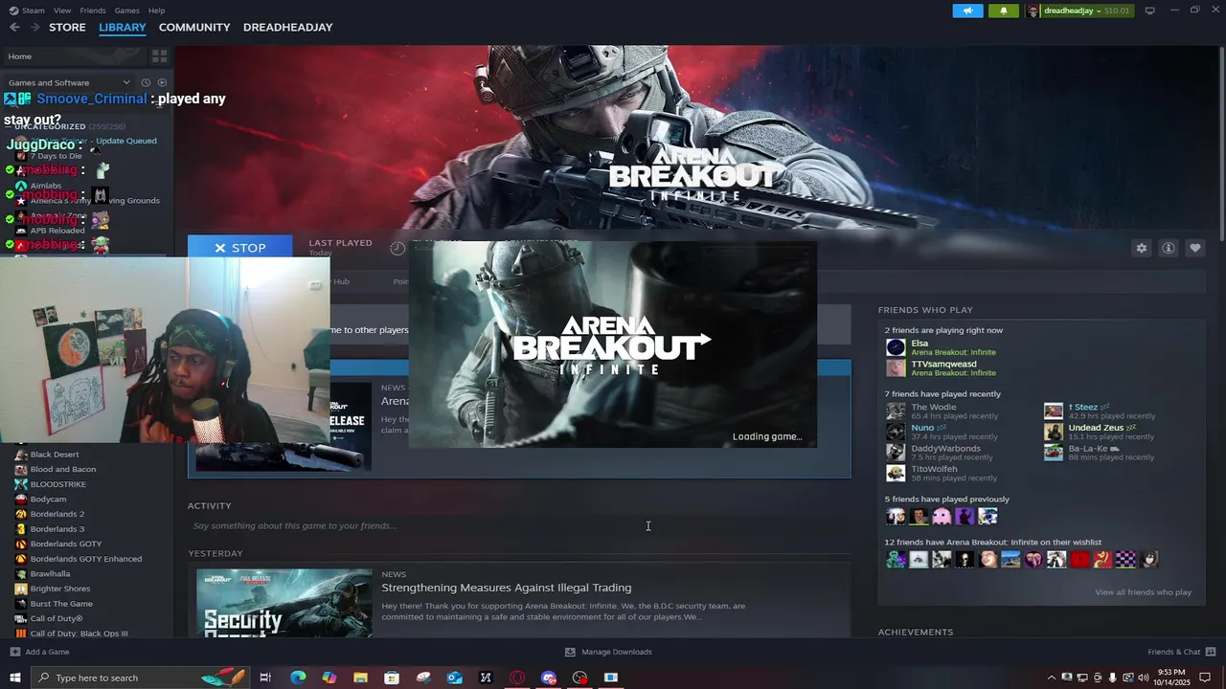Click activity say something input field
Viewport: 1226px width, 689px height.
click(x=517, y=525)
